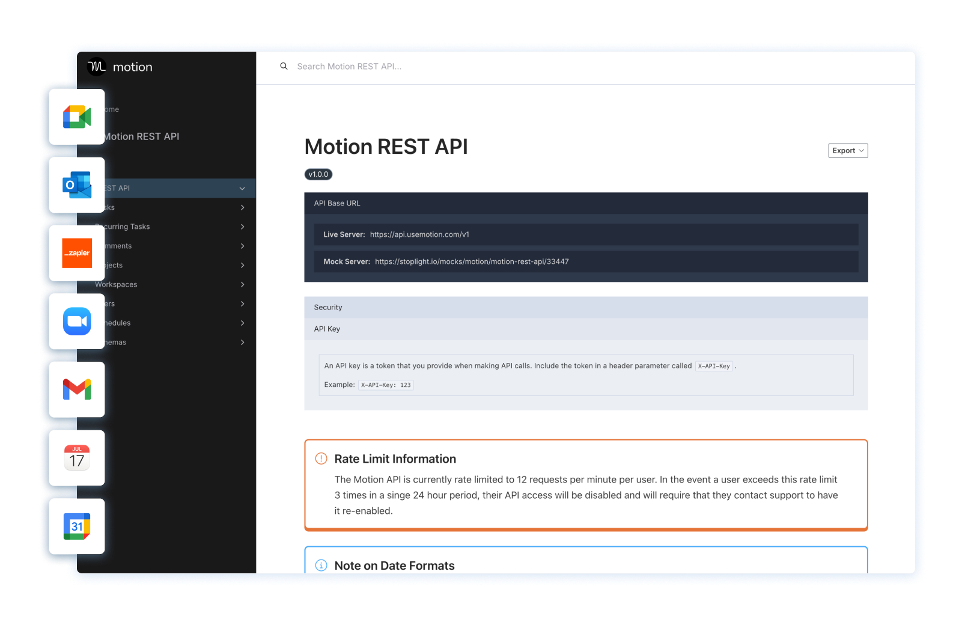The height and width of the screenshot is (634, 962).
Task: Open the Google Calendar app icon
Action: point(77,526)
